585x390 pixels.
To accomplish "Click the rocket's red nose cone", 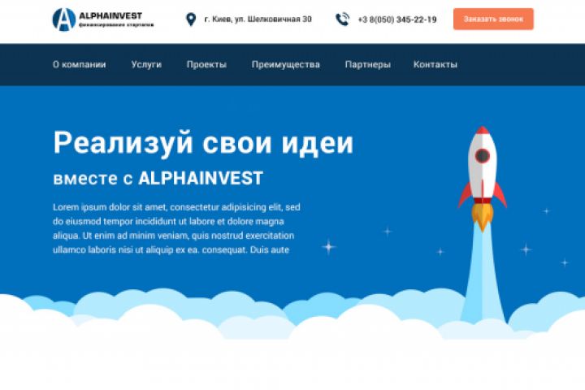I will pos(483,131).
